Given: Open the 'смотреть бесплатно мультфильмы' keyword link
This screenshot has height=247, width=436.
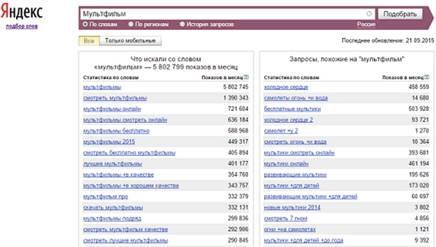Looking at the screenshot, I should pos(130,153).
